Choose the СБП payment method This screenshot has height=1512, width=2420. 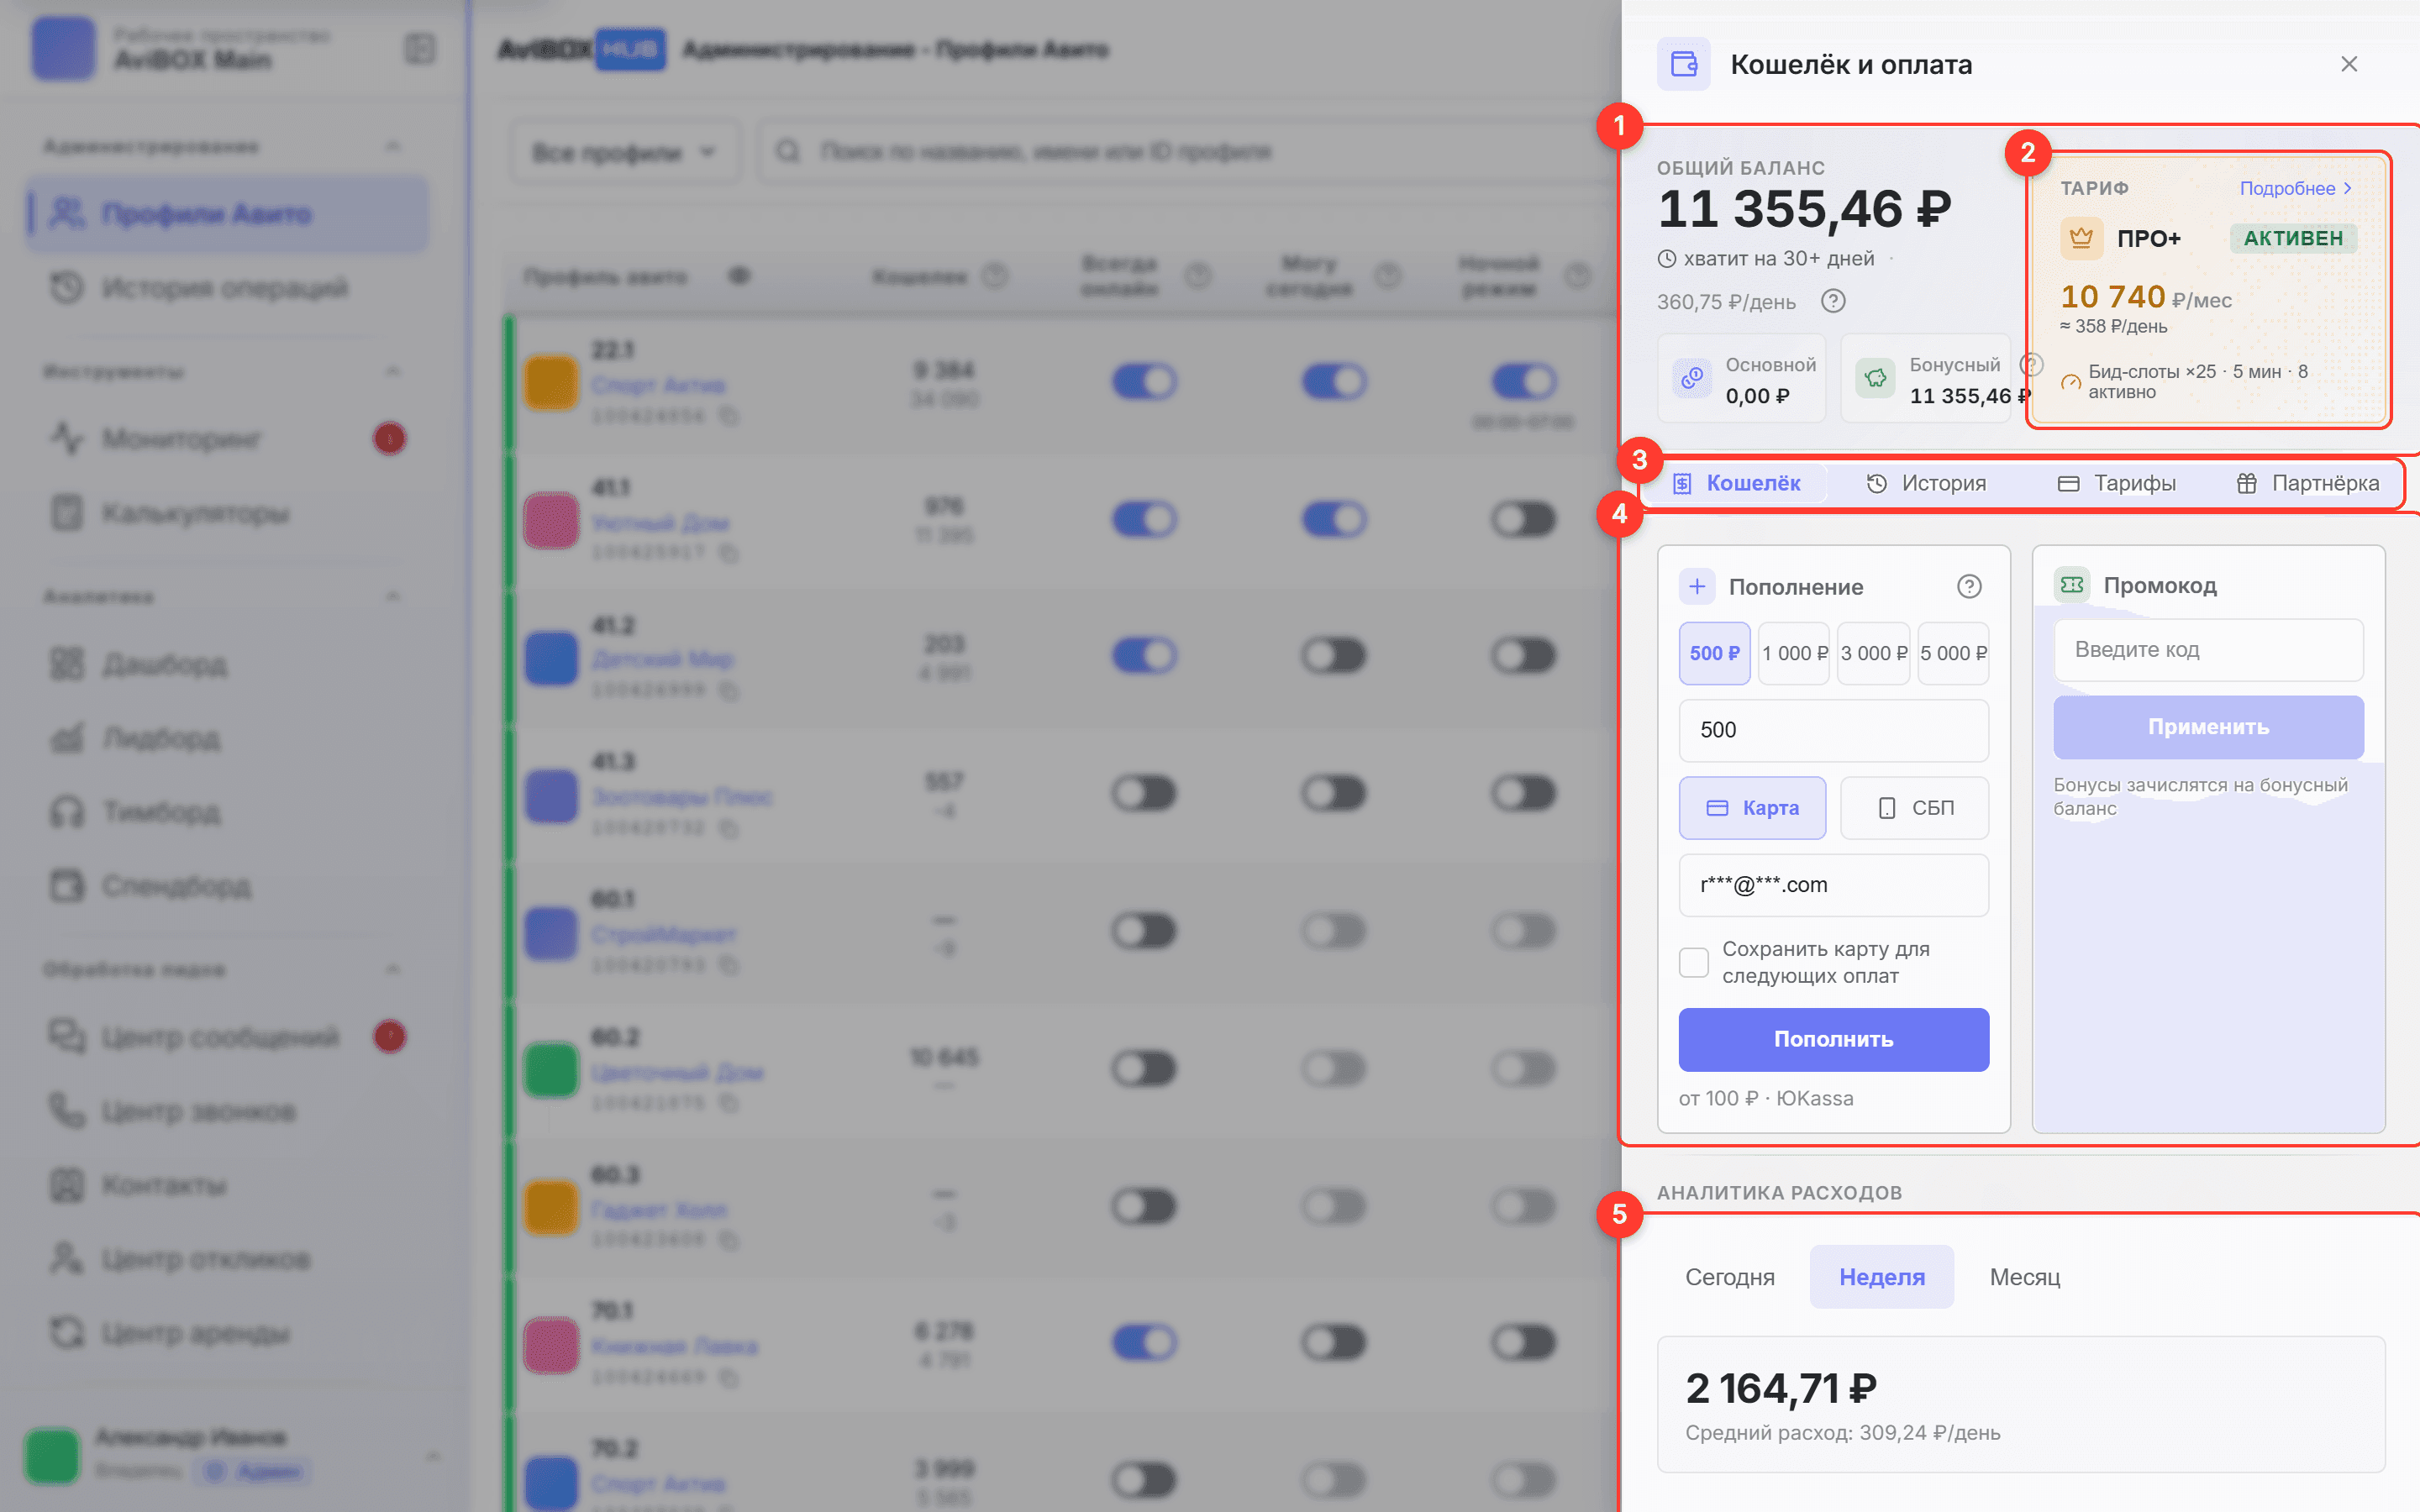(x=1915, y=808)
